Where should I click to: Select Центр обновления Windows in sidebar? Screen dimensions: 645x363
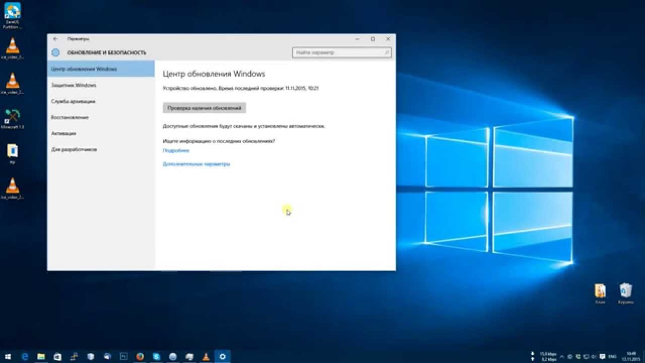pos(101,69)
